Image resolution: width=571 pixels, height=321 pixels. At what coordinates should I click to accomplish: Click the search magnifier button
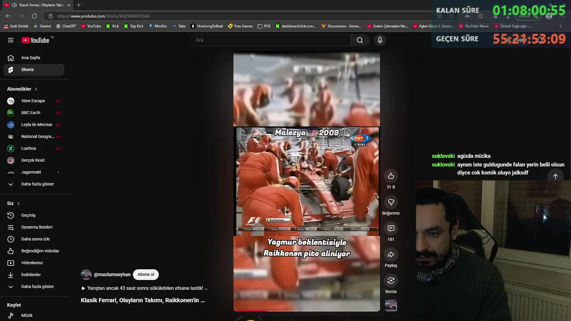click(360, 40)
